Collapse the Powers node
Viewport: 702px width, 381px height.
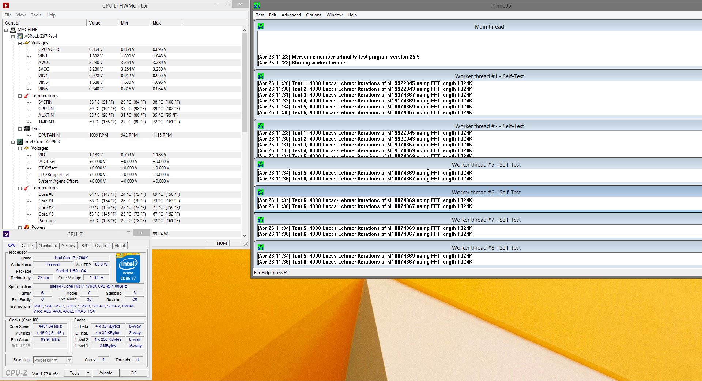click(20, 228)
